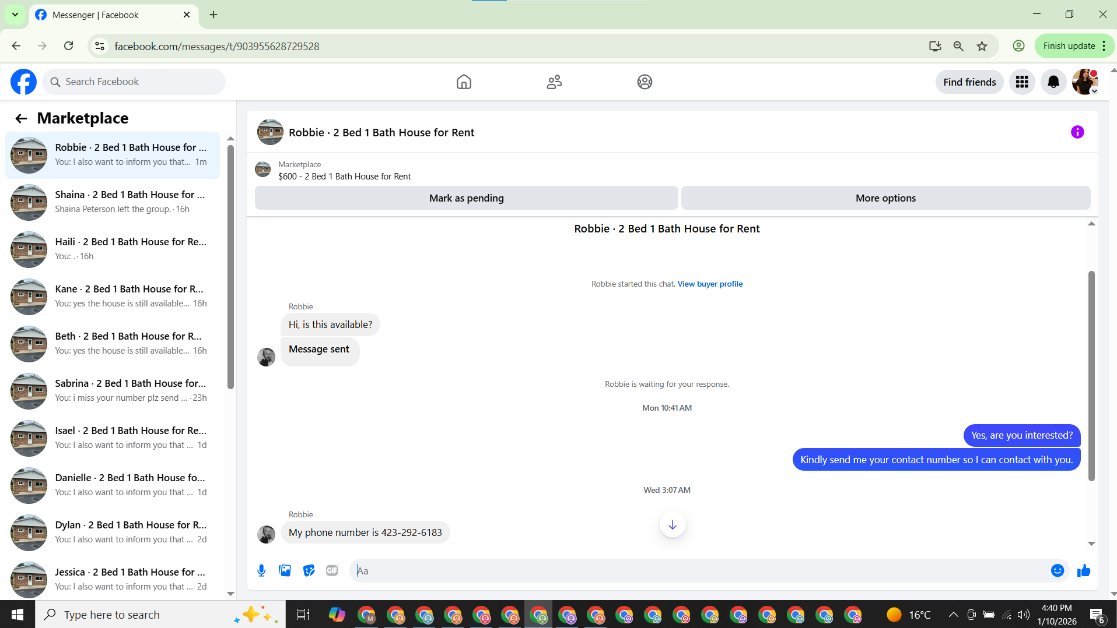Open the Danielle conversation
1117x628 pixels.
coord(113,485)
